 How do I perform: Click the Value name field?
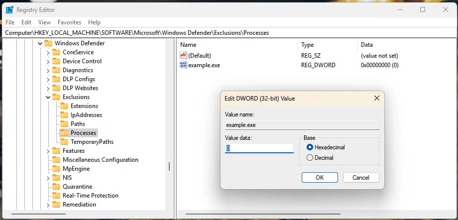[302, 125]
